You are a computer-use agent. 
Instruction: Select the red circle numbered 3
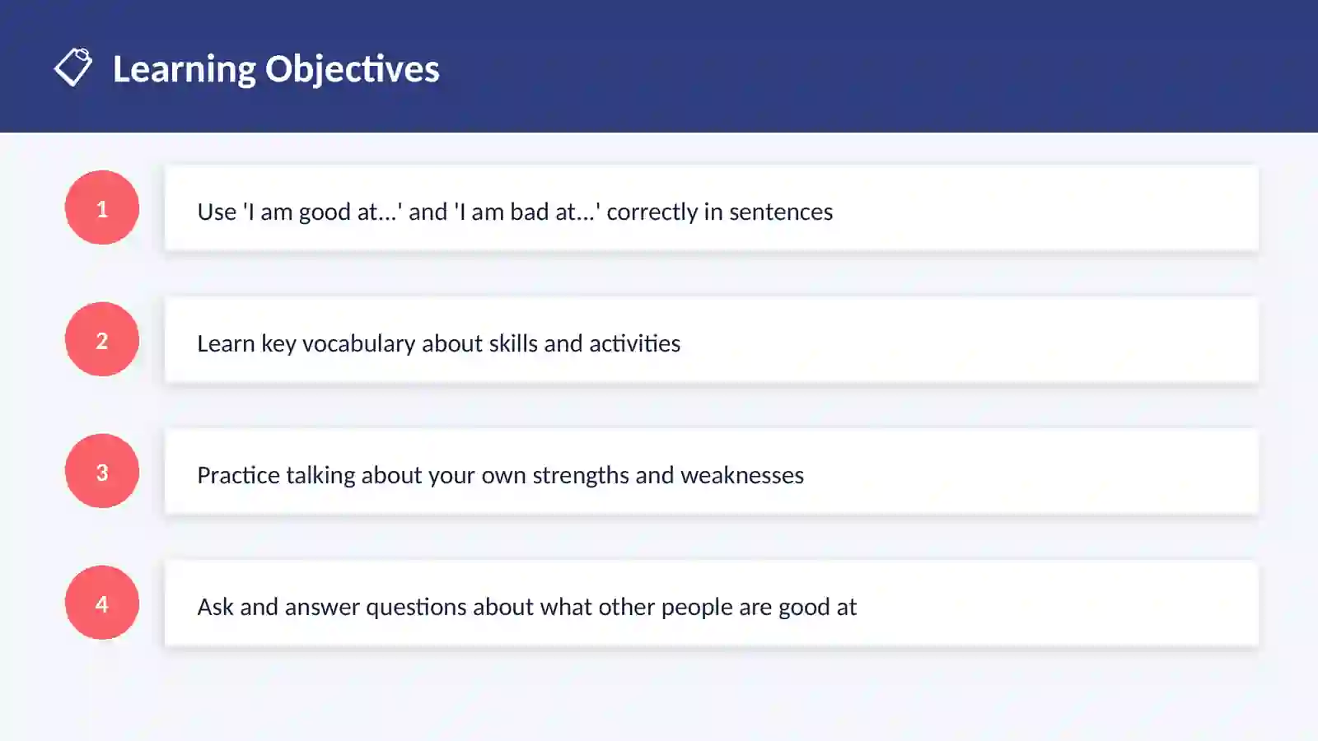point(102,471)
